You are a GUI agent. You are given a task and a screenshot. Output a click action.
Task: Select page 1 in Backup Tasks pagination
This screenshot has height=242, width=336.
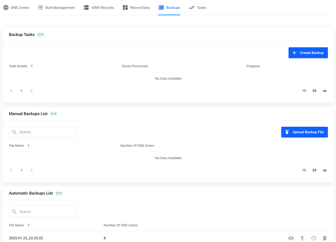pyautogui.click(x=21, y=90)
